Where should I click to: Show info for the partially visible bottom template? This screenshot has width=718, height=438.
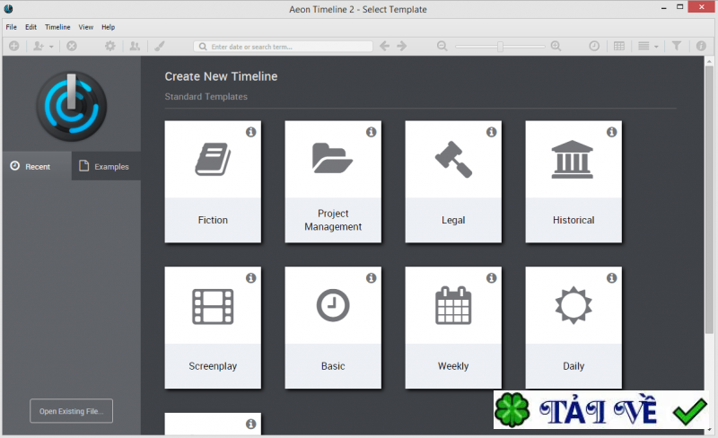tap(251, 424)
